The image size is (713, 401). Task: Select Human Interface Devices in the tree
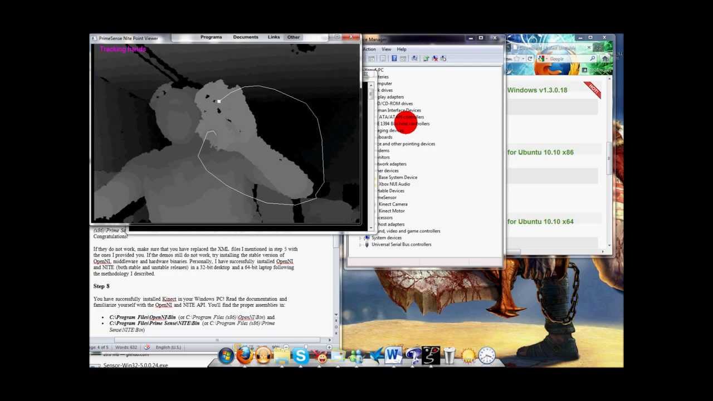pyautogui.click(x=399, y=110)
